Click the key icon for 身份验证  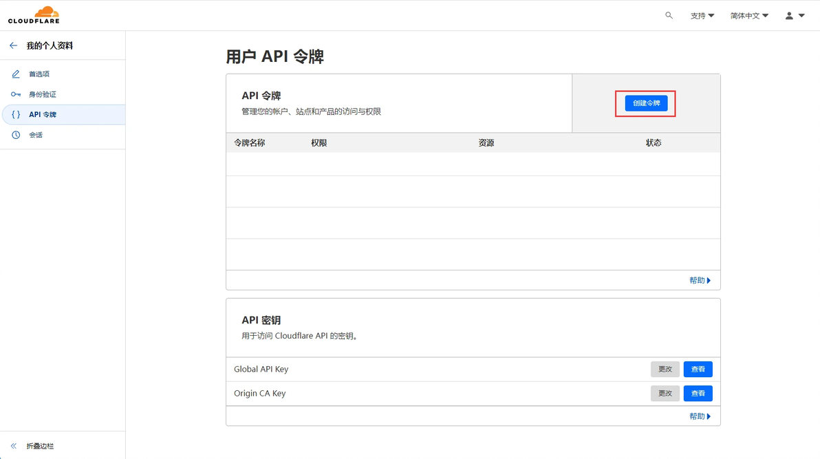pyautogui.click(x=16, y=94)
